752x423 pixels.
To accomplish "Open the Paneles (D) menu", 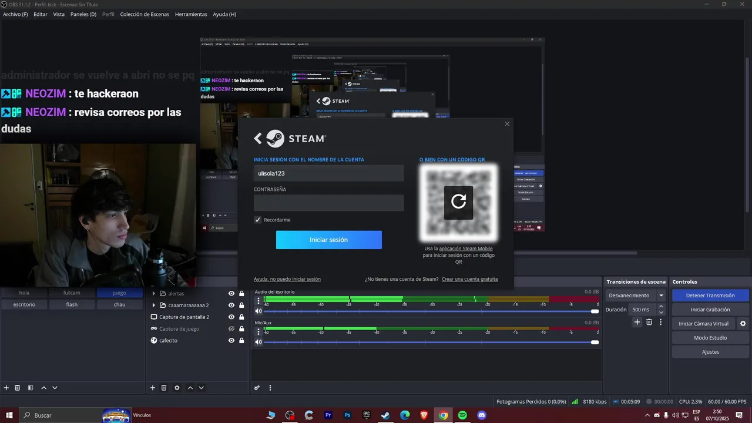I will 83,14.
